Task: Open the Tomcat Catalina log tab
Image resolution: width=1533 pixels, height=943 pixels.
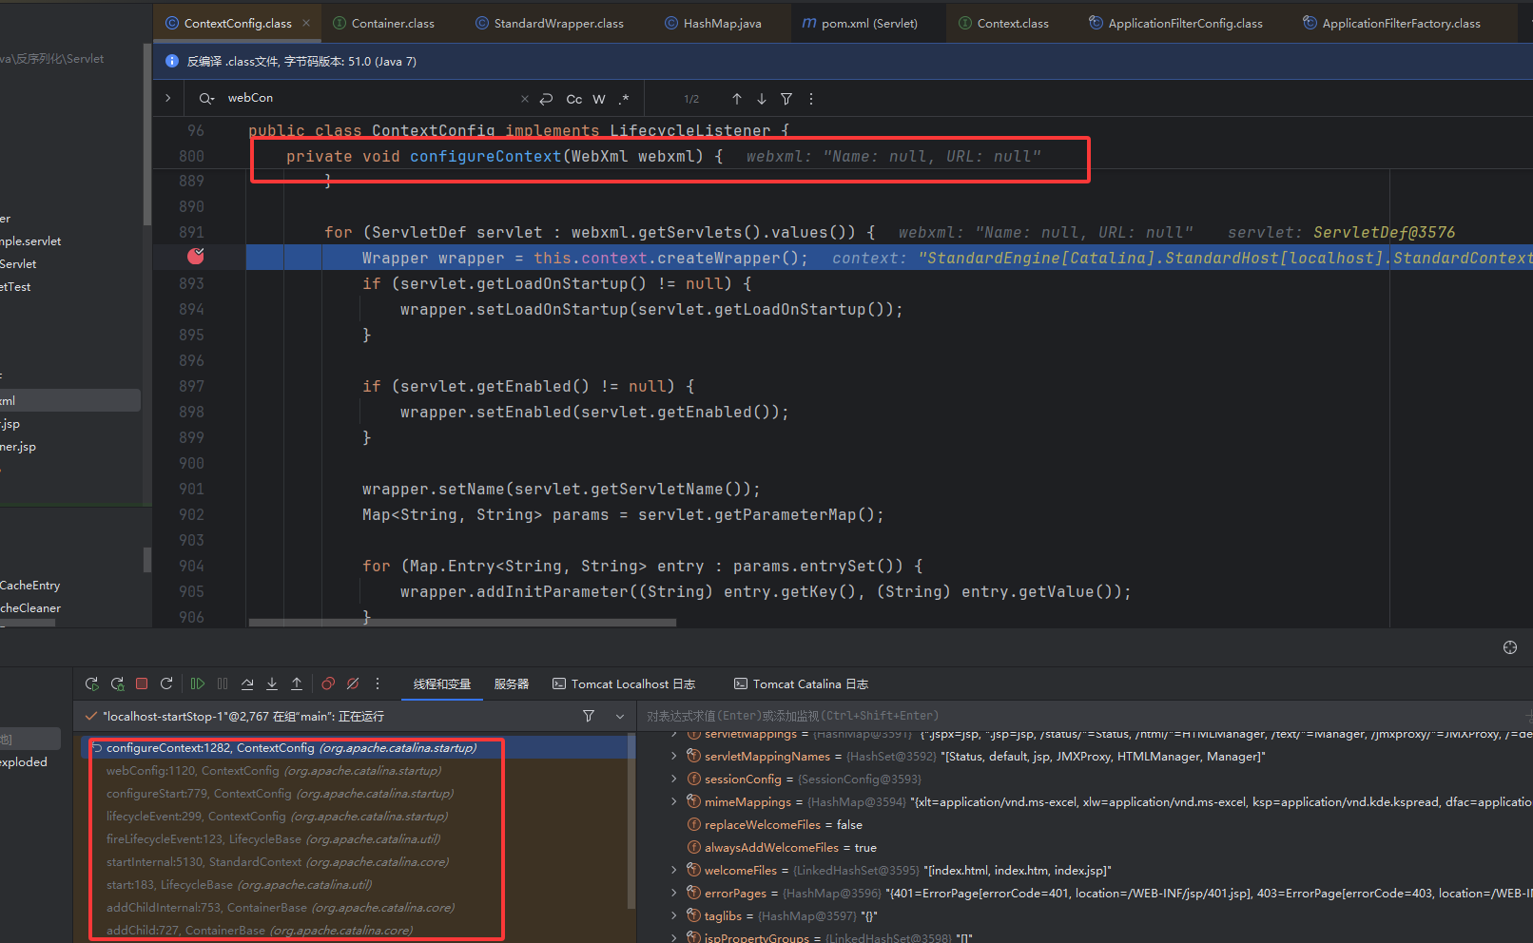Action: pos(801,683)
